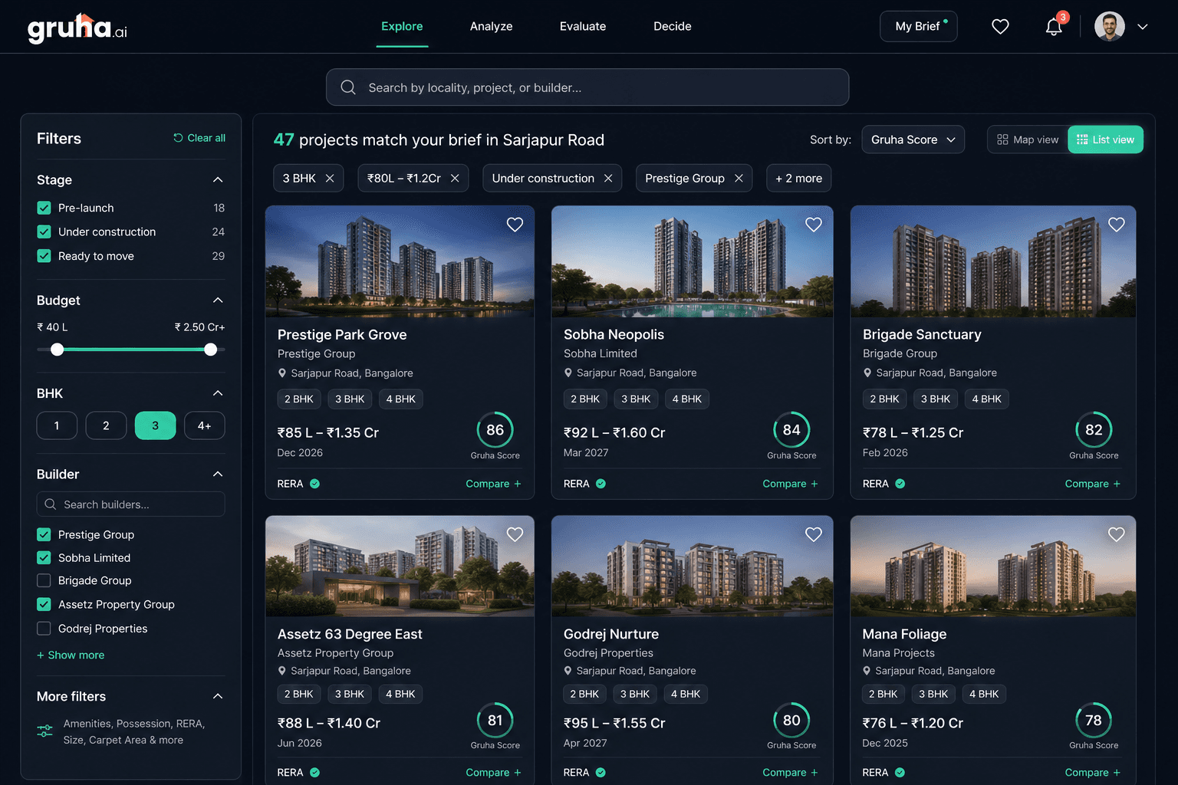Focus the Search builders field

coord(131,504)
